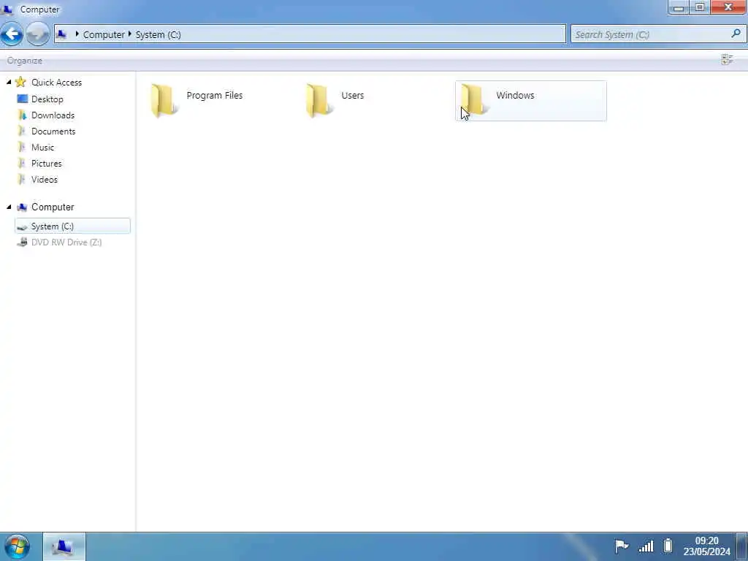Click the Computer taskbar button

tap(64, 546)
